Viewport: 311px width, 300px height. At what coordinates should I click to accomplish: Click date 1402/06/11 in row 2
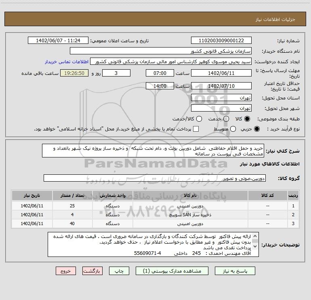[32, 215]
